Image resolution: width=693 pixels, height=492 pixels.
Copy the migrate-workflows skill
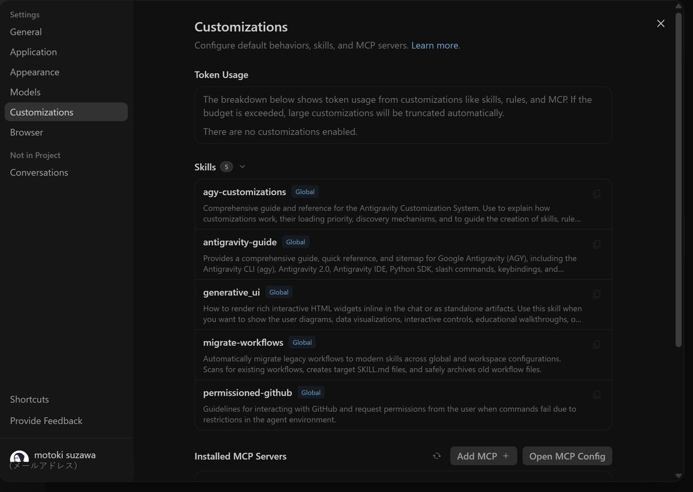click(x=597, y=345)
